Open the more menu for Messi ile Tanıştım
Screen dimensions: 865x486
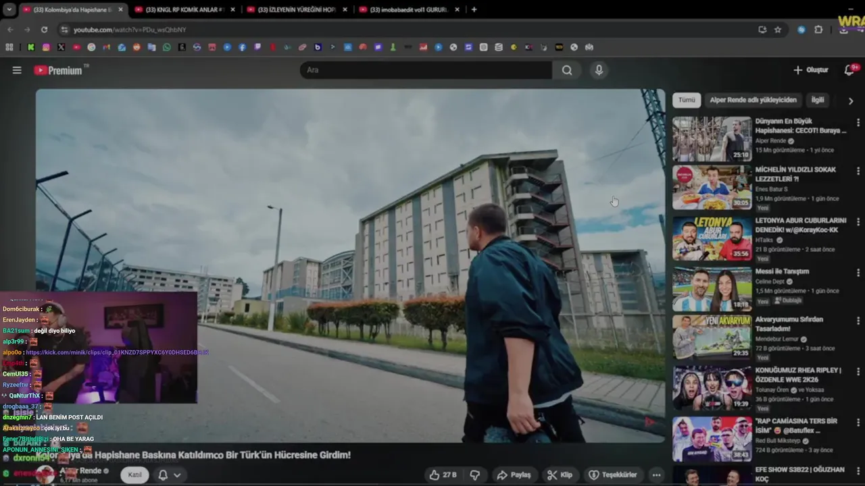[x=858, y=272]
